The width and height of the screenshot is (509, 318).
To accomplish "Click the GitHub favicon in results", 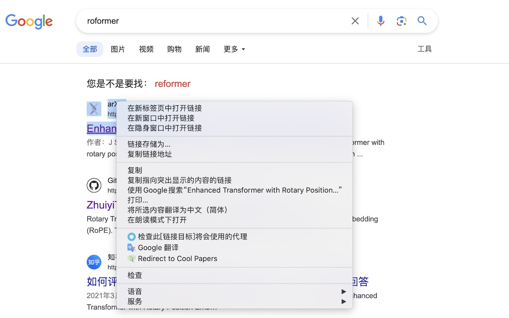I will coord(94,185).
